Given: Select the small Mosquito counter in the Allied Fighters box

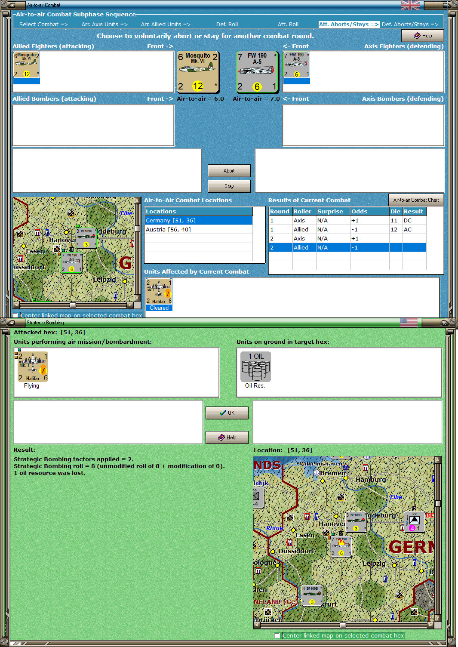Looking at the screenshot, I should 26,65.
